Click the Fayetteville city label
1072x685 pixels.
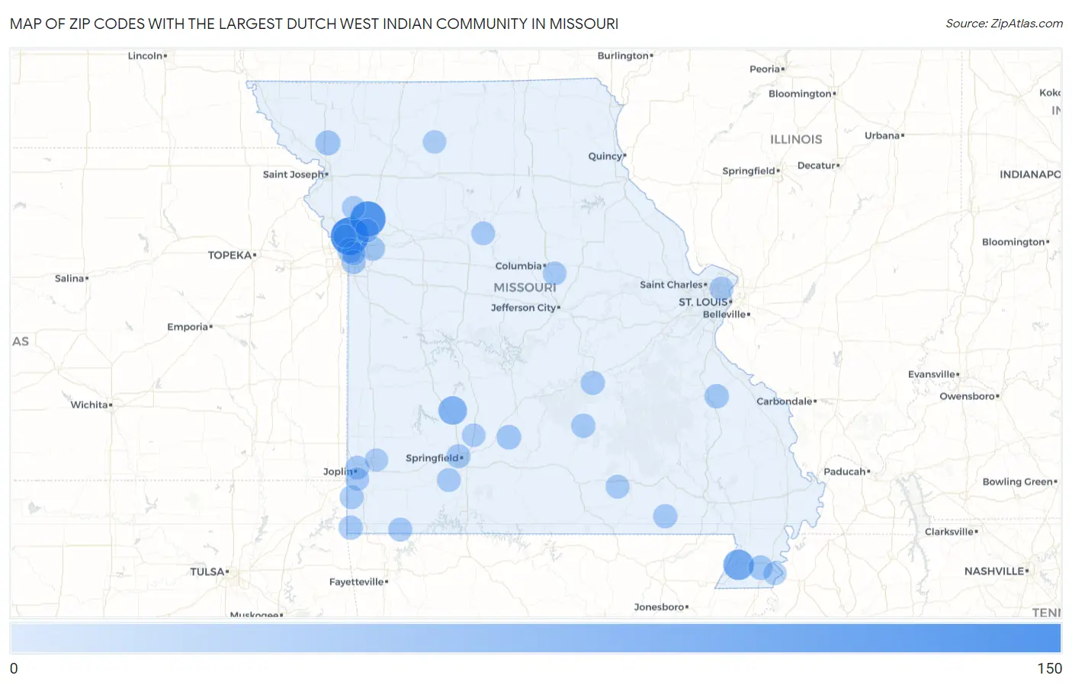click(x=357, y=581)
